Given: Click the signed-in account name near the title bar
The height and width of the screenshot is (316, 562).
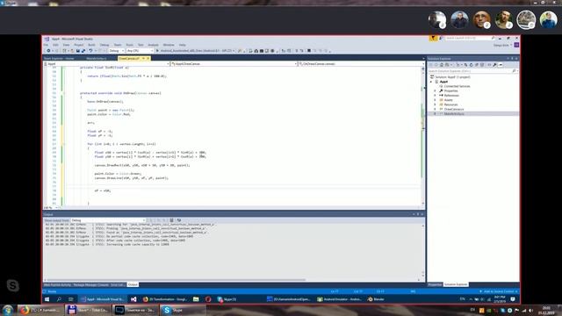Looking at the screenshot, I should (501, 45).
